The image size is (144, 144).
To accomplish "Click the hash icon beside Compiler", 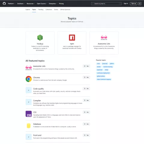I will (x=28, y=102).
